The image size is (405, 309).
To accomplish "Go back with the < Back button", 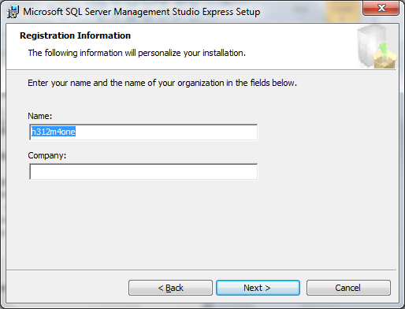I will 170,288.
